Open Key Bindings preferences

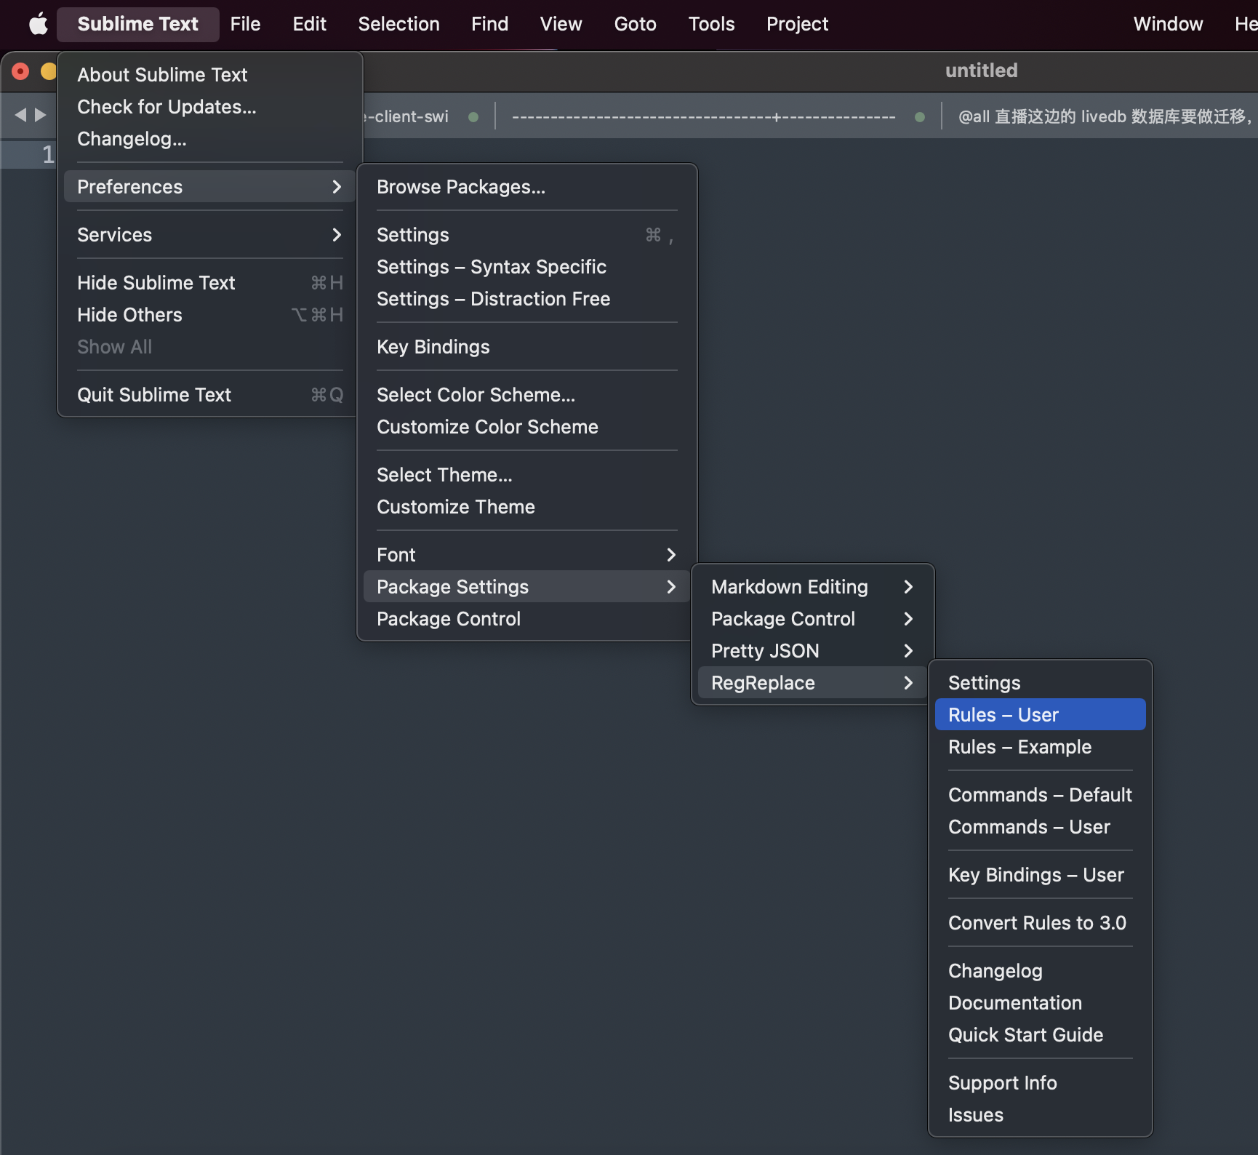click(x=433, y=347)
